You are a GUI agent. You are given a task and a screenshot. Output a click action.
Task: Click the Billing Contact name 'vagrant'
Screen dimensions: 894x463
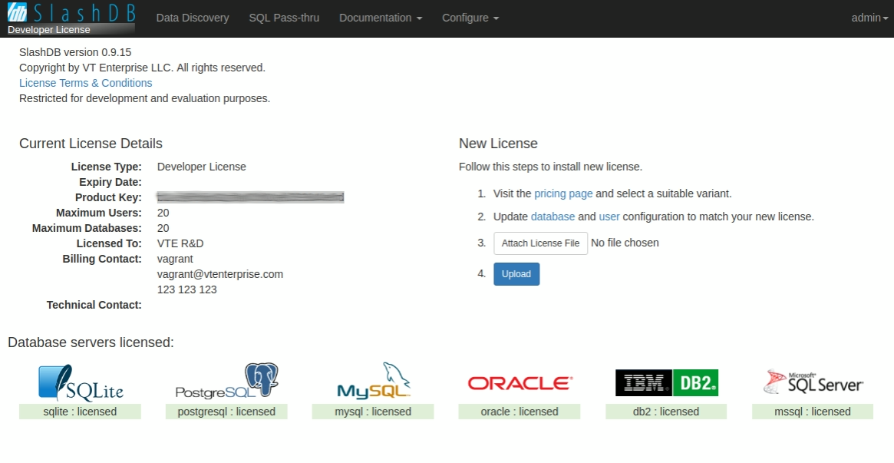click(175, 259)
